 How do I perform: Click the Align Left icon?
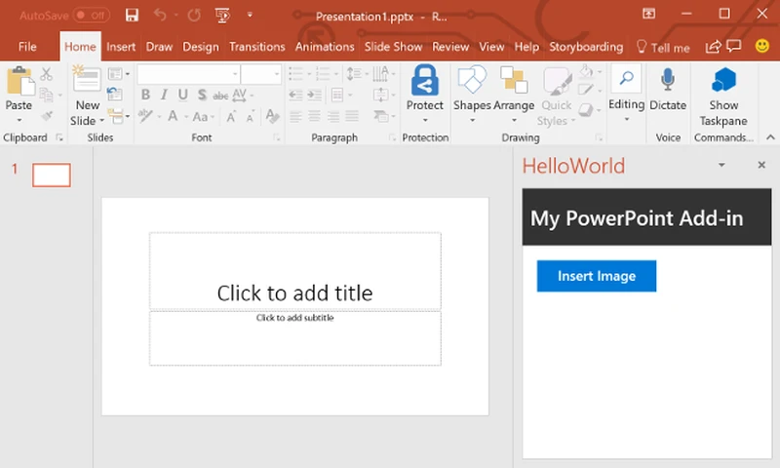pyautogui.click(x=295, y=116)
